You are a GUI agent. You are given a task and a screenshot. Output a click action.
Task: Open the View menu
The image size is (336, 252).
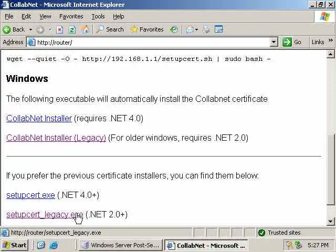pos(45,16)
